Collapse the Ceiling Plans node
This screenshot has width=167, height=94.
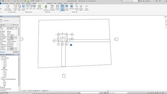pyautogui.click(x=0, y=69)
